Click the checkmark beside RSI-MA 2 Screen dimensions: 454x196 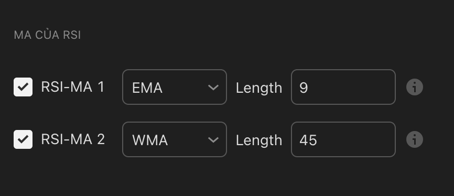(23, 139)
